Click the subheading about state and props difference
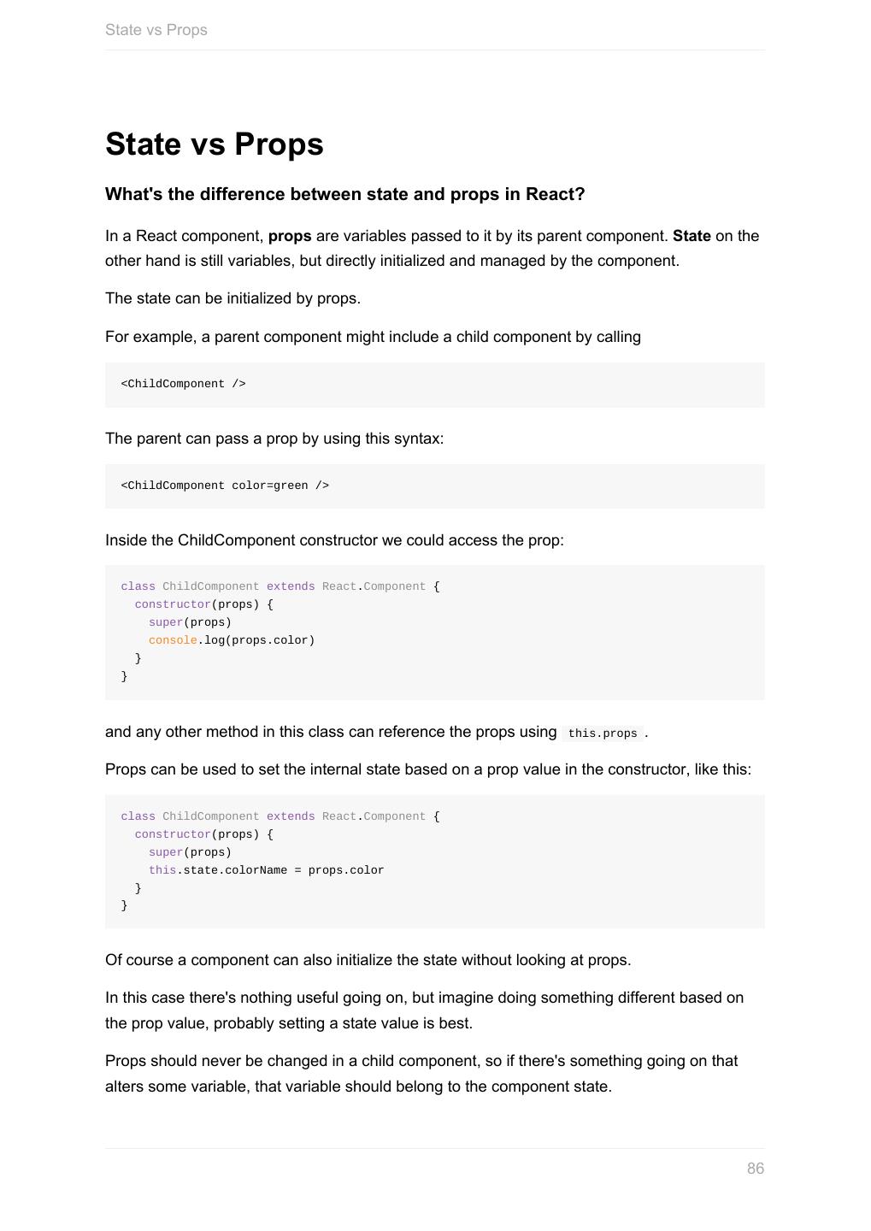Image resolution: width=871 pixels, height=1231 pixels. pyautogui.click(x=344, y=194)
